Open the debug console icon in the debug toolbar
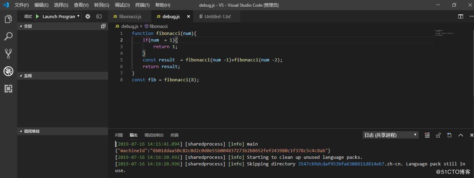474x178 pixels. tap(99, 16)
